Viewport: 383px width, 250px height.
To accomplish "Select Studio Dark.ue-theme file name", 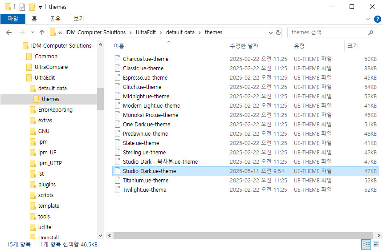I will click(149, 171).
